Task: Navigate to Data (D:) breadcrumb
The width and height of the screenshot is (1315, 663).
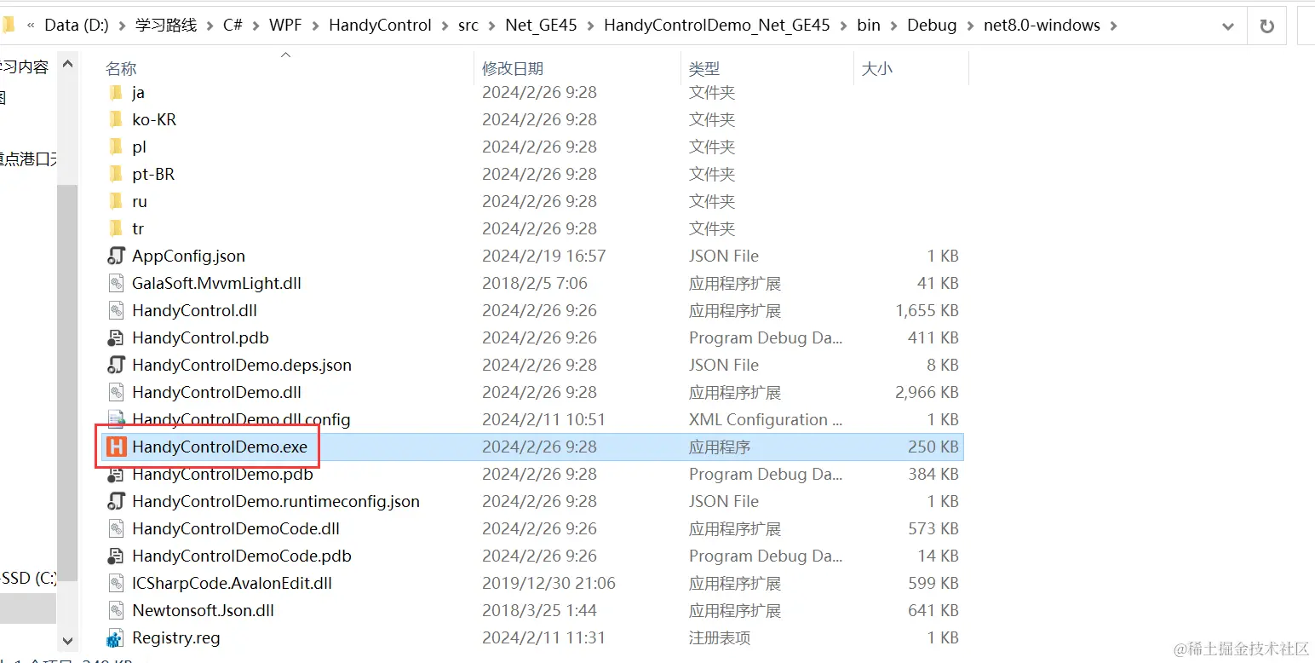Action: tap(77, 26)
